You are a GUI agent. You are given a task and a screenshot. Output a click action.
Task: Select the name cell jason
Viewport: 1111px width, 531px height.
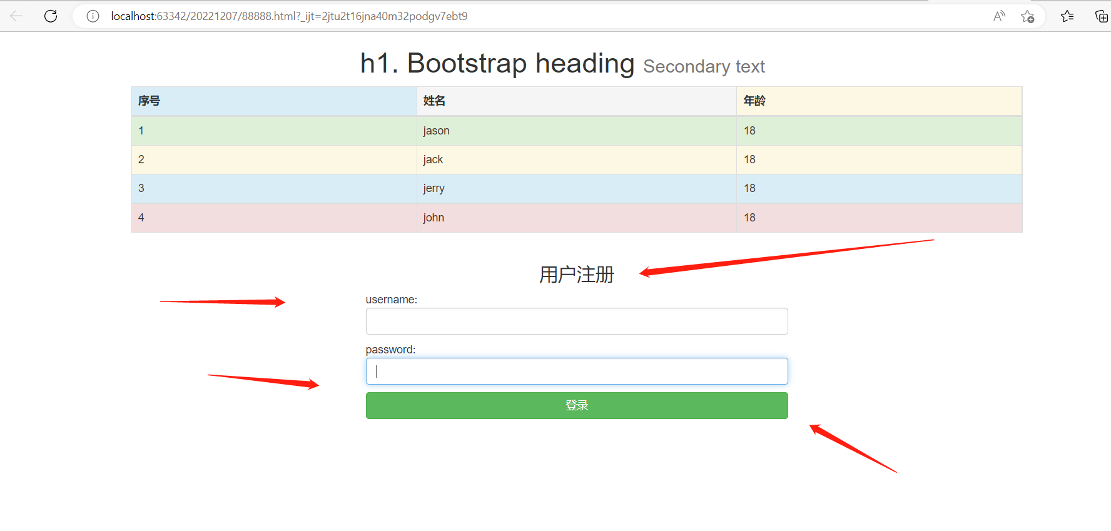tap(576, 131)
